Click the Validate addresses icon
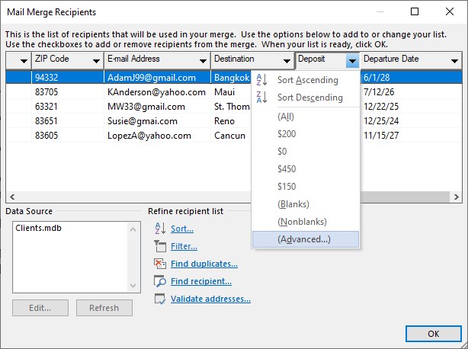Image resolution: width=468 pixels, height=349 pixels. (x=160, y=299)
